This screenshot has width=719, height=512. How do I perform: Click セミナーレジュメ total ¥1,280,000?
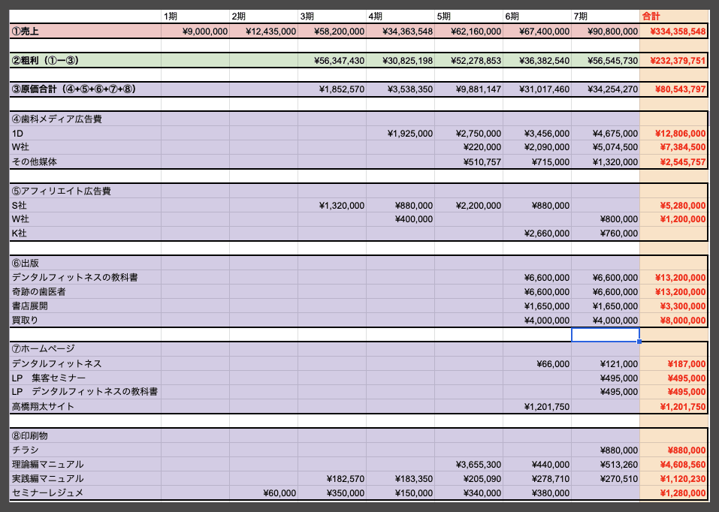(x=674, y=492)
